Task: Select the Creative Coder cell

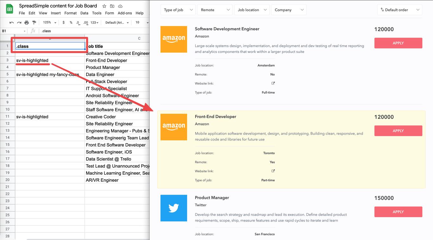Action: coord(117,117)
